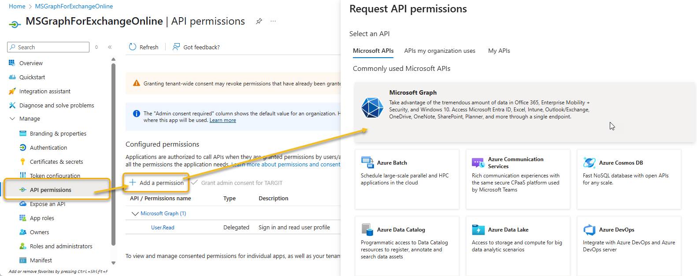Collapse the sidebar menu with double chevron
This screenshot has width=697, height=276.
110,47
